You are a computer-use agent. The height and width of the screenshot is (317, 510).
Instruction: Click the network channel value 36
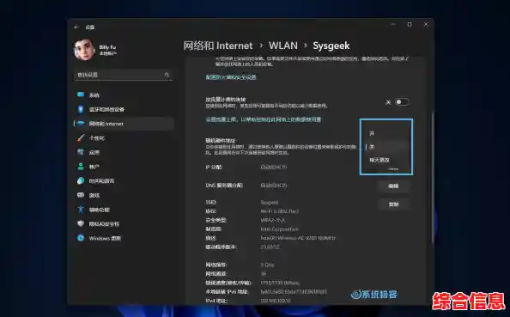coord(264,274)
